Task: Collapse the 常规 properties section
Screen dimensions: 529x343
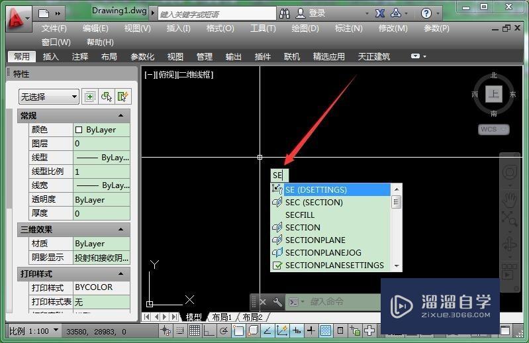Action: coord(120,116)
